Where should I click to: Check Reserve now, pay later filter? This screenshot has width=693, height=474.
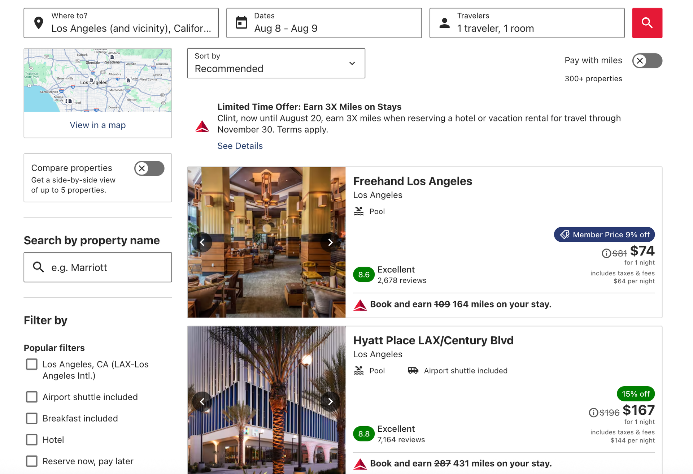click(32, 461)
